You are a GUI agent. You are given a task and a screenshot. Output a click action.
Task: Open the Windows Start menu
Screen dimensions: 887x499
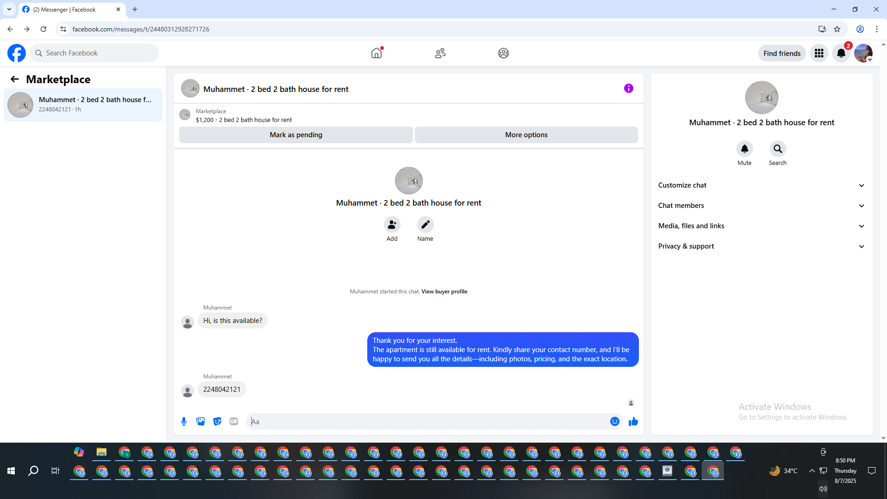pos(11,471)
